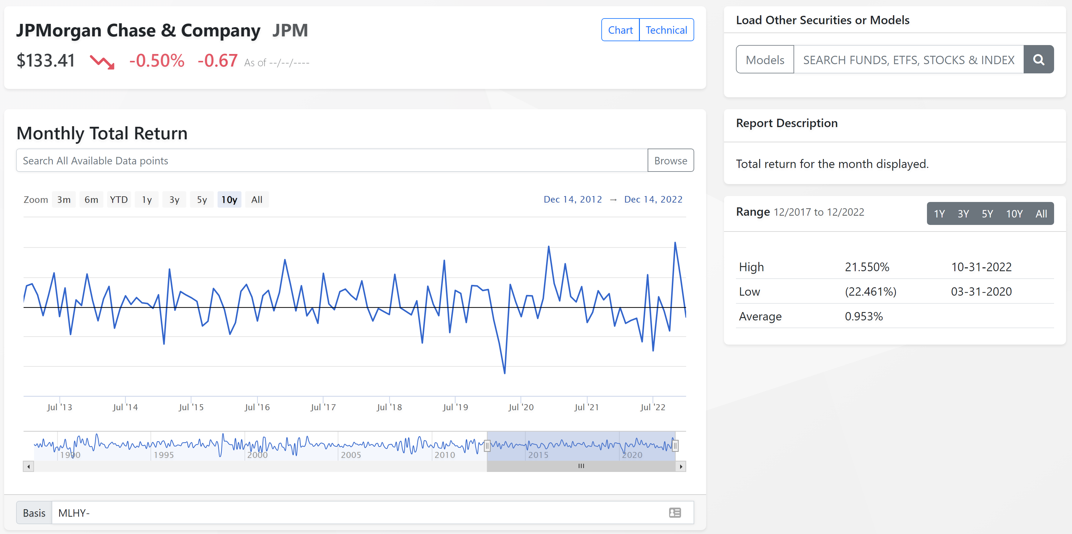This screenshot has width=1072, height=534.
Task: Click the Average value 0.953%
Action: coord(863,316)
